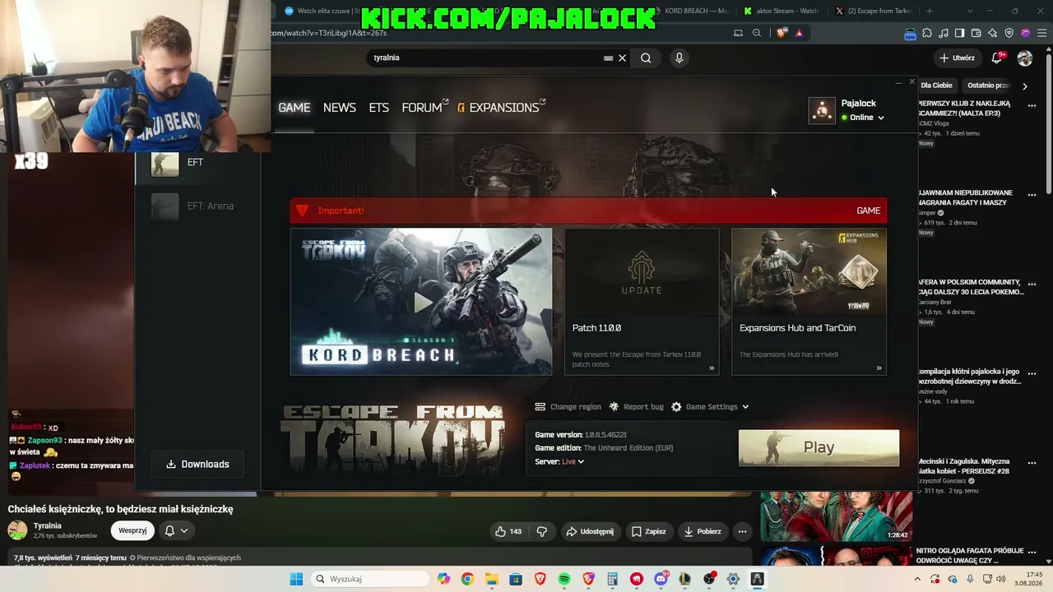Expand the Patch news card arrow
Screen dimensions: 1053x592
tap(712, 368)
